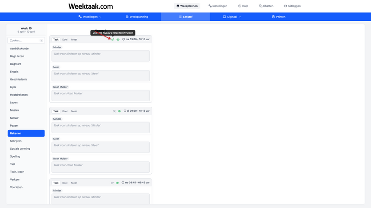Switch to the Doel tab in Monday's card
The height and width of the screenshot is (208, 371).
65,40
